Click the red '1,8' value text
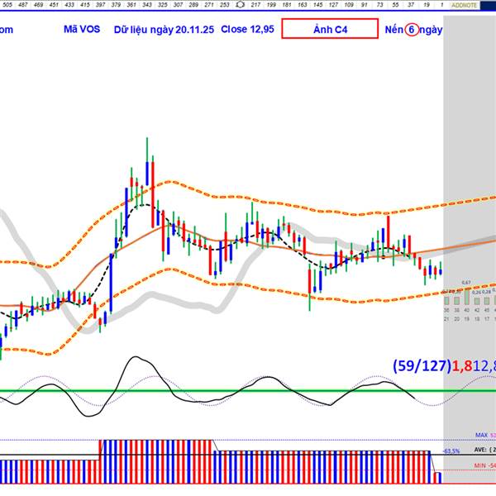Viewport: 496px width, 496px height. 462,366
